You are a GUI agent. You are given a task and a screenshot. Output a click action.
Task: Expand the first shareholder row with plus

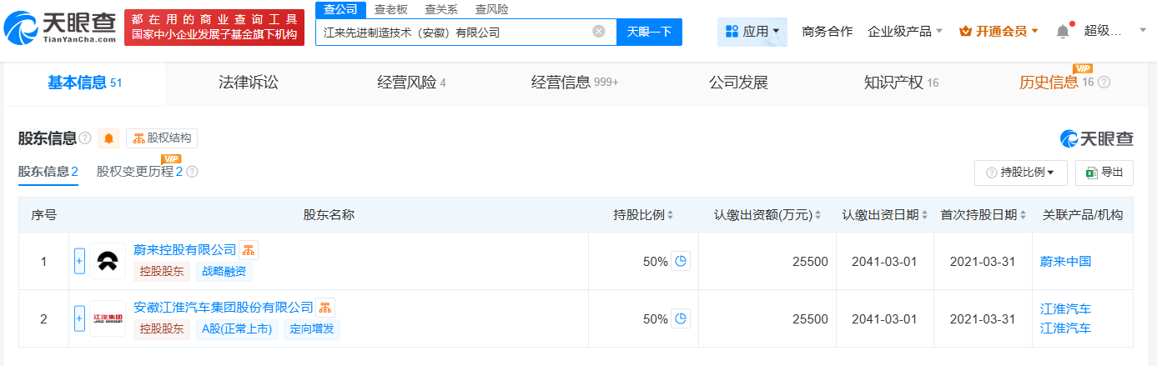click(80, 261)
